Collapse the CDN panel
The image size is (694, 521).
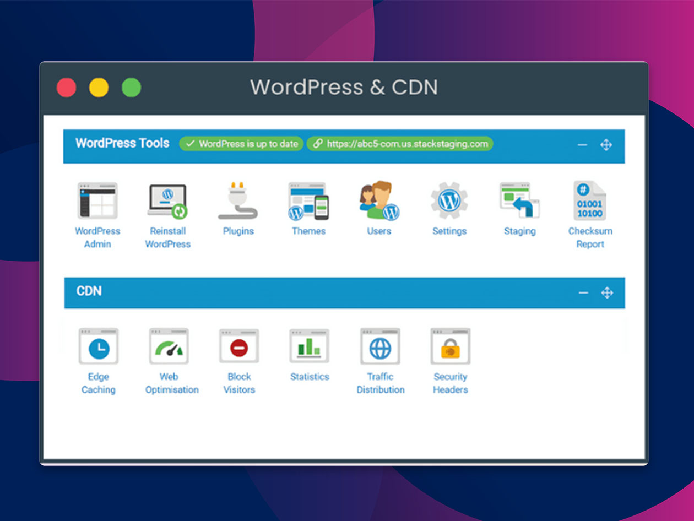582,292
